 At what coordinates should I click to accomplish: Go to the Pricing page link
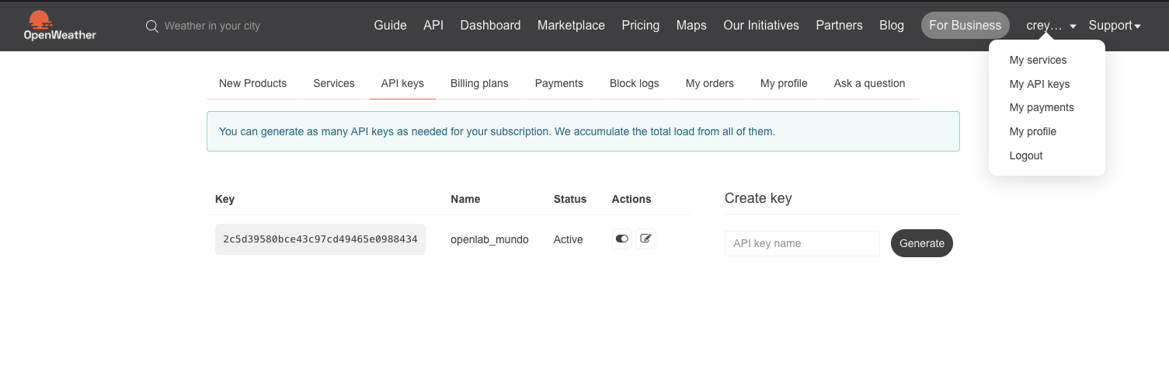click(640, 26)
